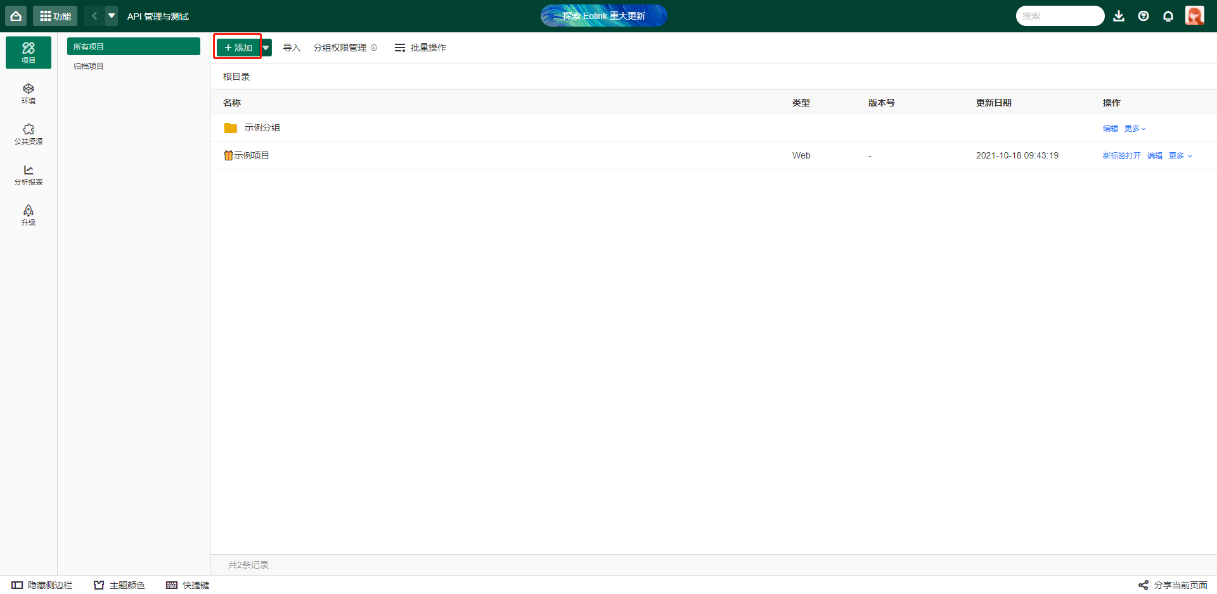Click 编辑 for 示例分组

point(1111,128)
